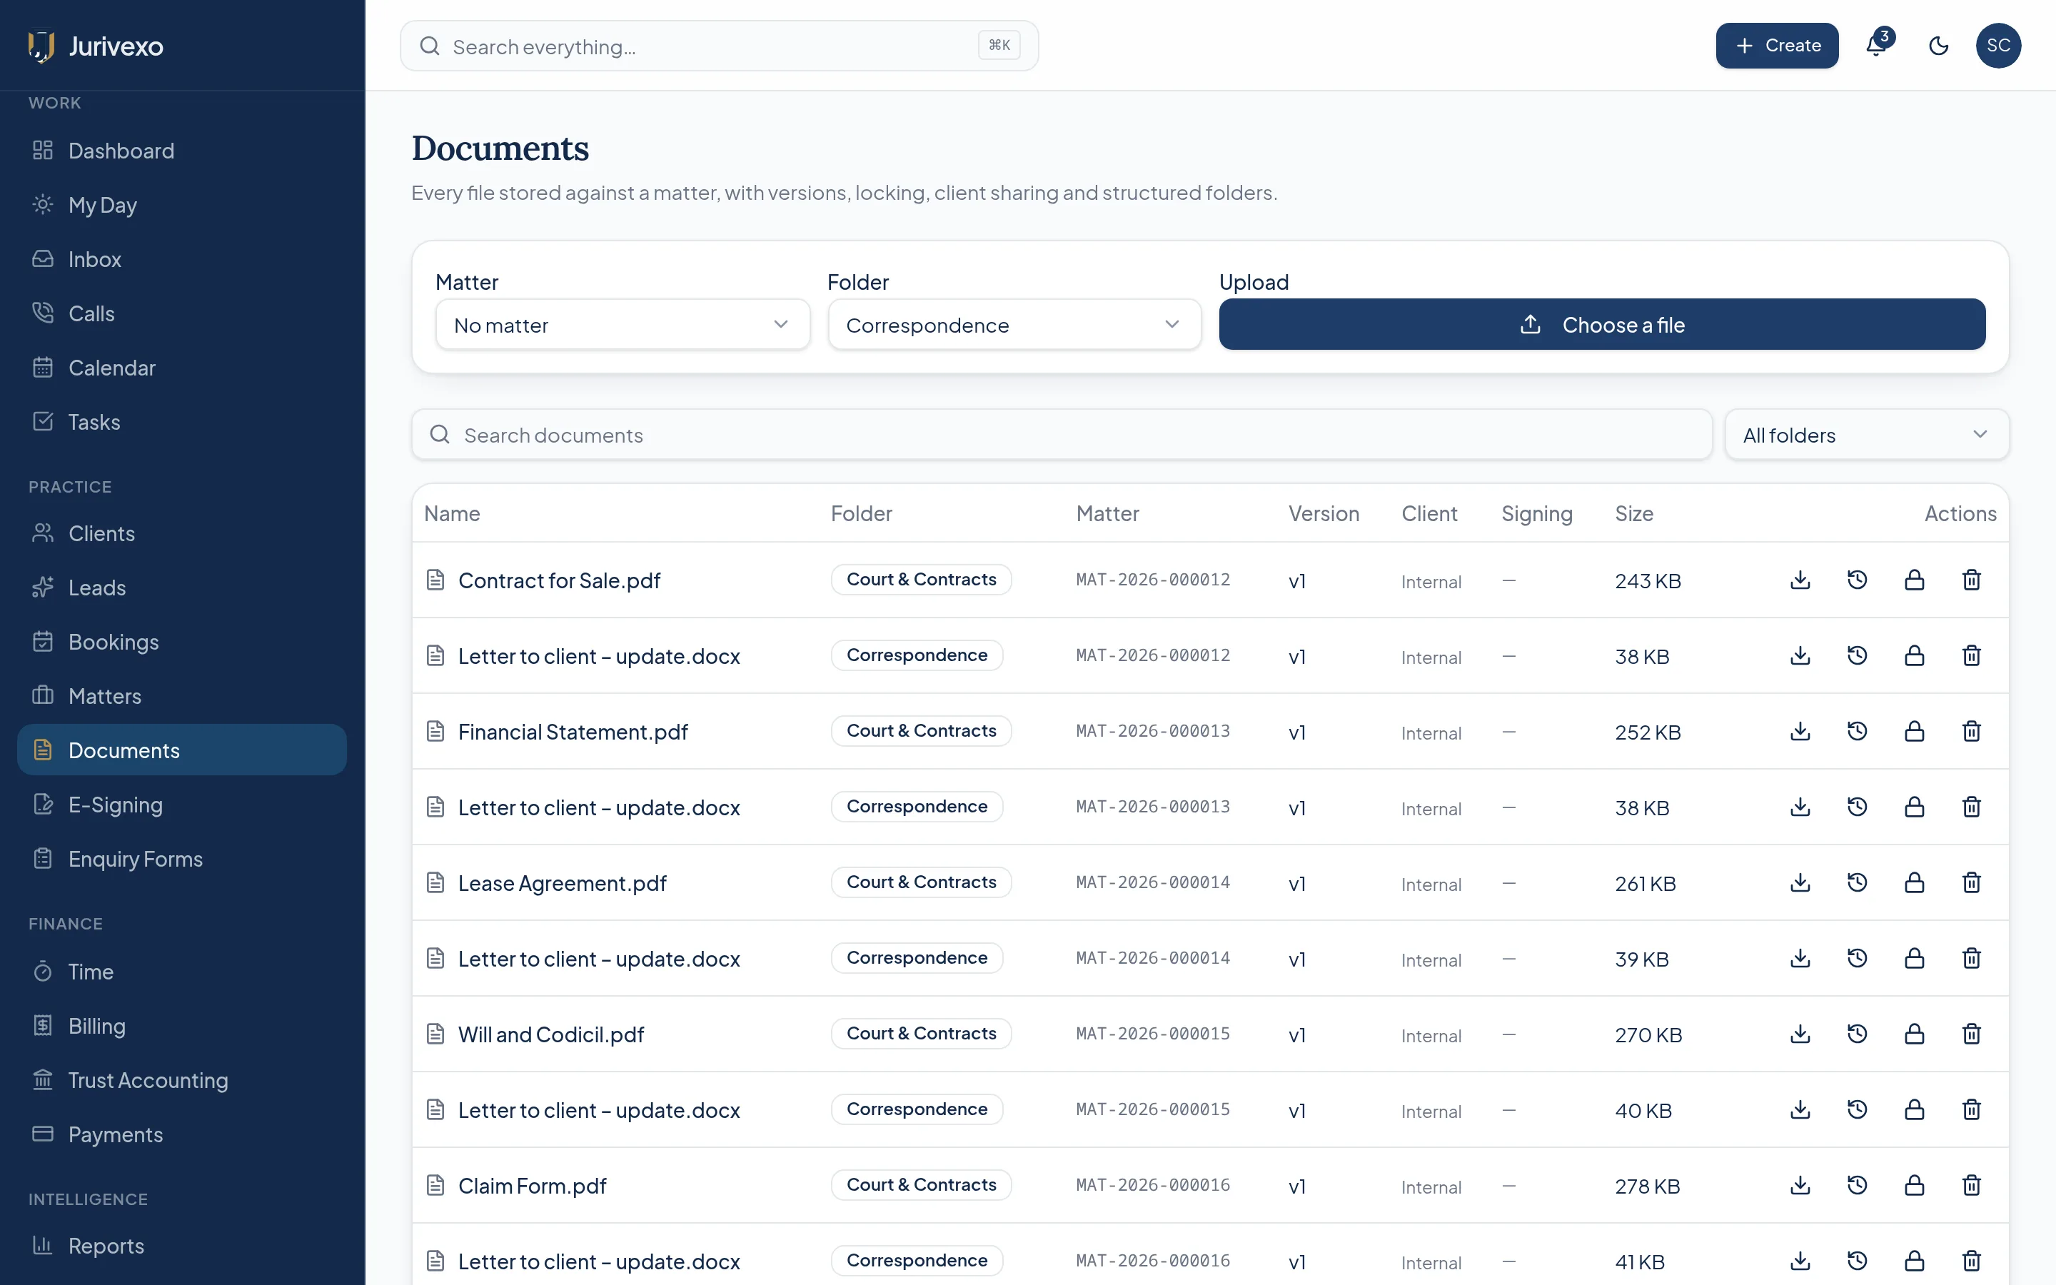This screenshot has height=1285, width=2056.
Task: Open the Calendar page
Action: coord(182,368)
